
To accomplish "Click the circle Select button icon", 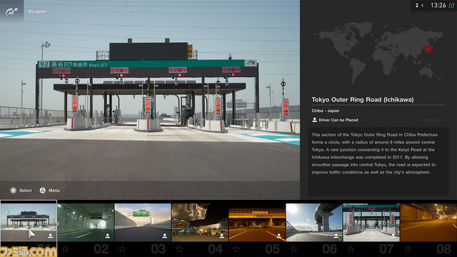I will [13, 191].
